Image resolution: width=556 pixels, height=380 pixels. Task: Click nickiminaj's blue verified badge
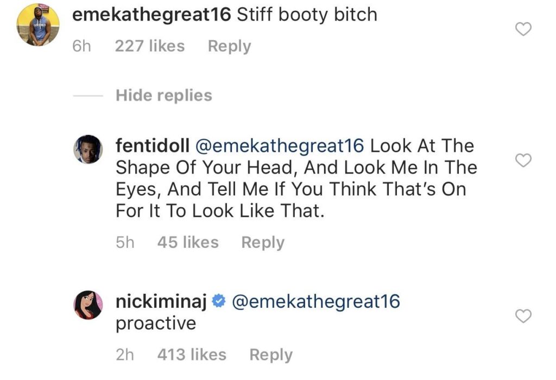pyautogui.click(x=218, y=301)
